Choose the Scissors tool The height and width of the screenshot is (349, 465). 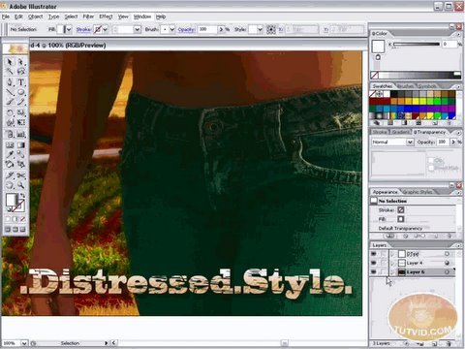[x=21, y=175]
